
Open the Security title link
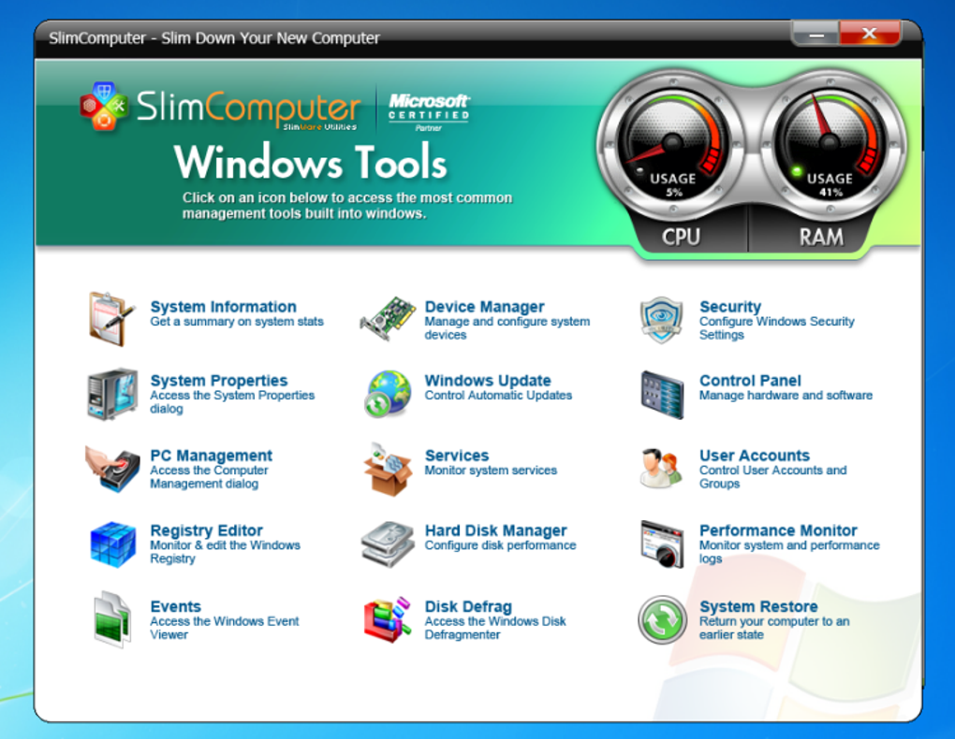tap(730, 307)
